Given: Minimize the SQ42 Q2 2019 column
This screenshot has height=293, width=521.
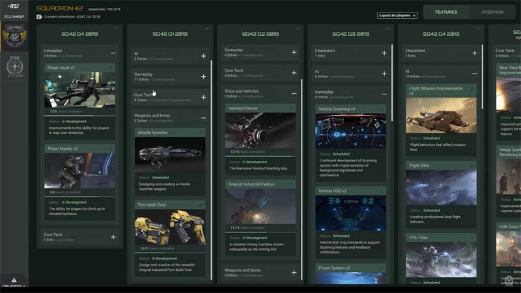Looking at the screenshot, I should 297,28.
